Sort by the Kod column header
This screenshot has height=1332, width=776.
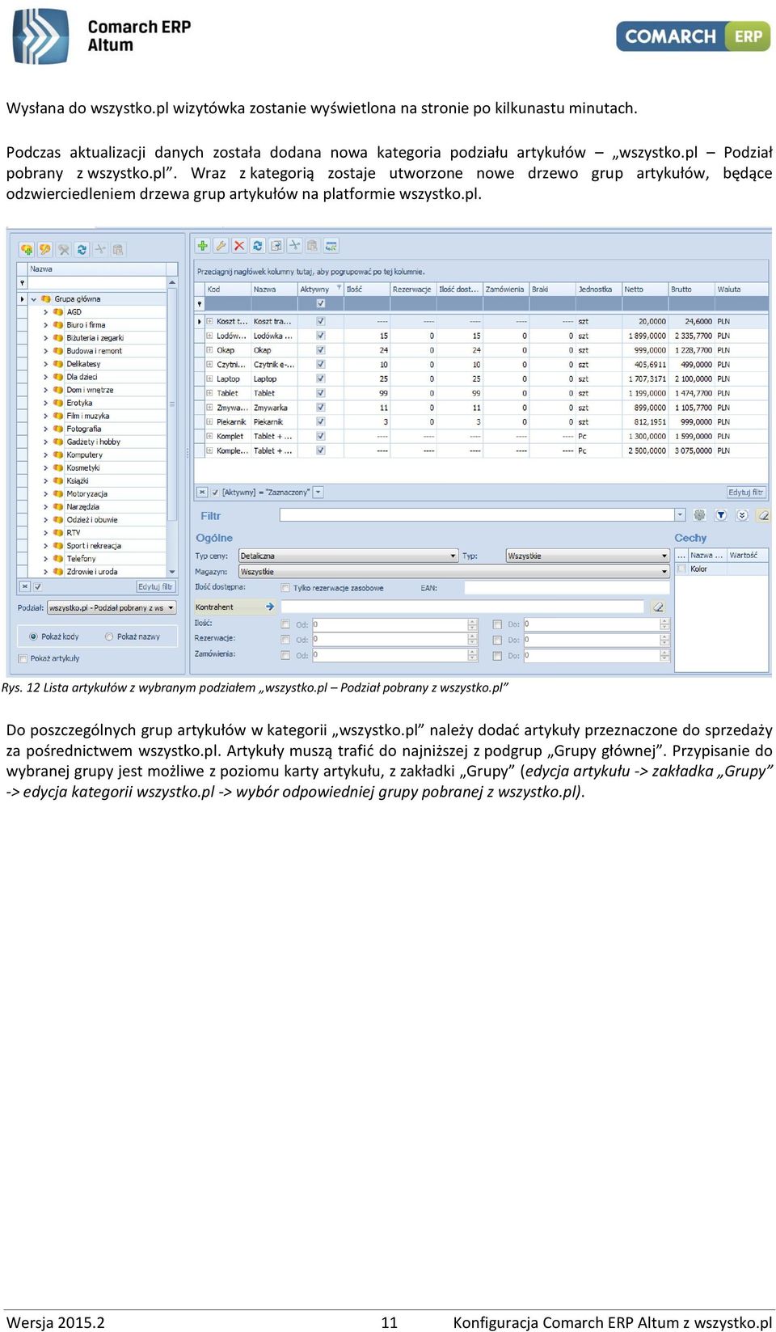coord(228,289)
